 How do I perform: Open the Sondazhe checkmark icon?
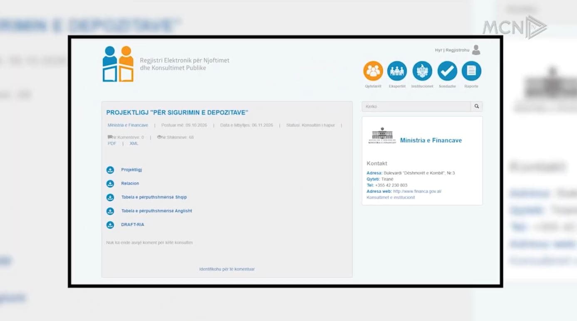pos(447,71)
